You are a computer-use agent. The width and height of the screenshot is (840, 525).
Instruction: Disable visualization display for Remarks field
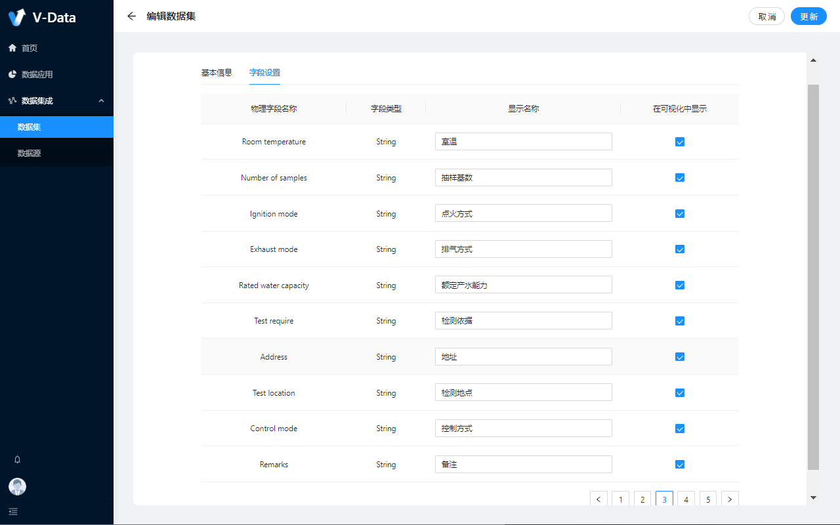pyautogui.click(x=680, y=465)
